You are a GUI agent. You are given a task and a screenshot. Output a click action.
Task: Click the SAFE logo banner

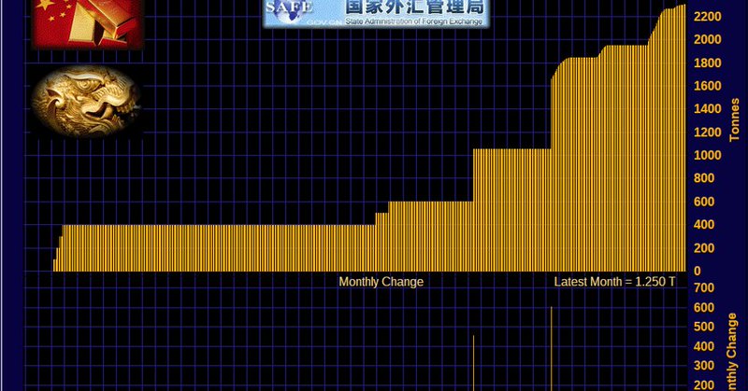(377, 13)
